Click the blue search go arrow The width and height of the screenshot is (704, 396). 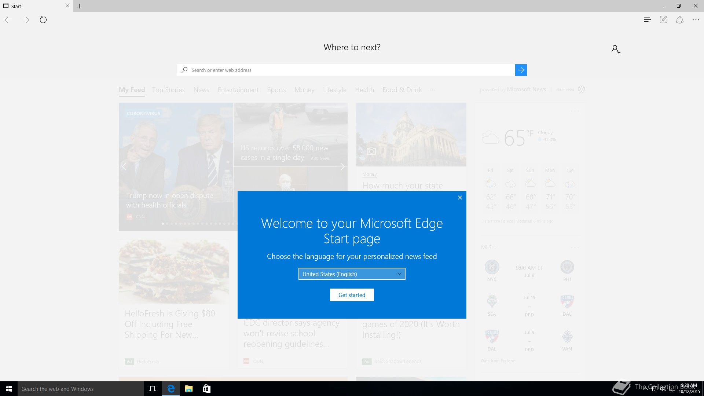[x=521, y=70]
